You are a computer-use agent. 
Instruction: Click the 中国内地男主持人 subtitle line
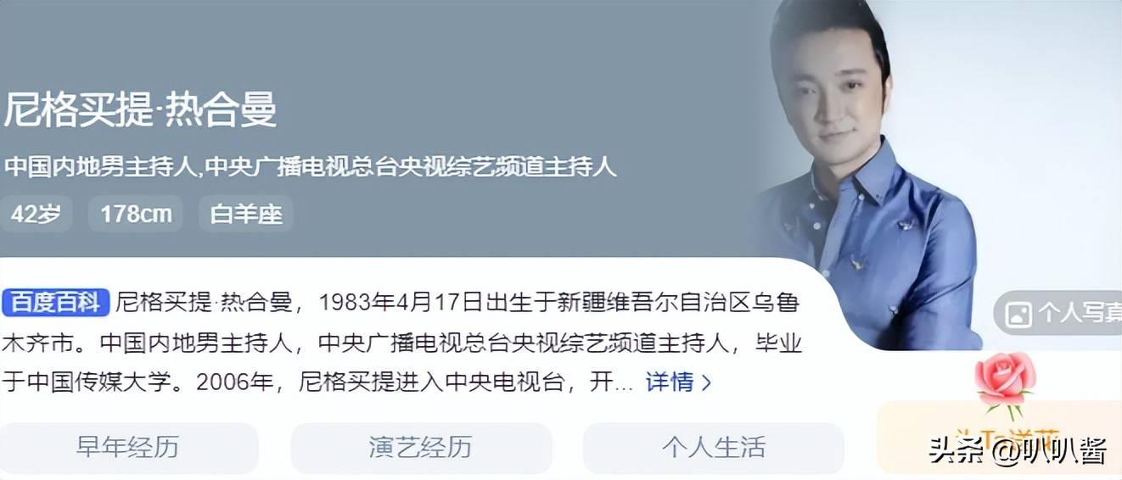tap(311, 166)
